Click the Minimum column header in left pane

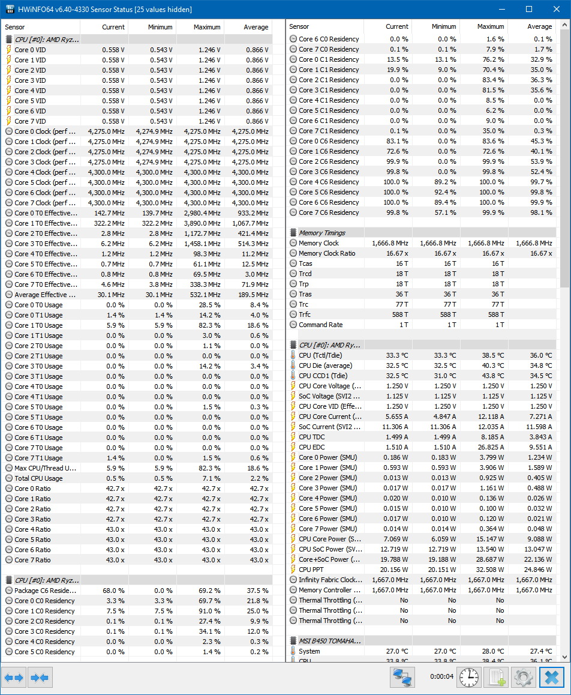coord(152,27)
